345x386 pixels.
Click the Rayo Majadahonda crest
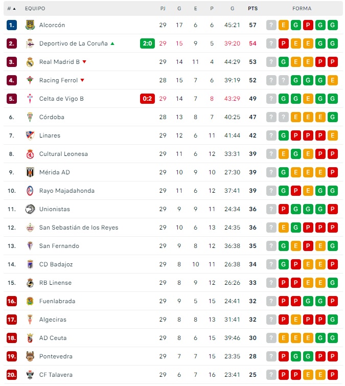(x=30, y=191)
